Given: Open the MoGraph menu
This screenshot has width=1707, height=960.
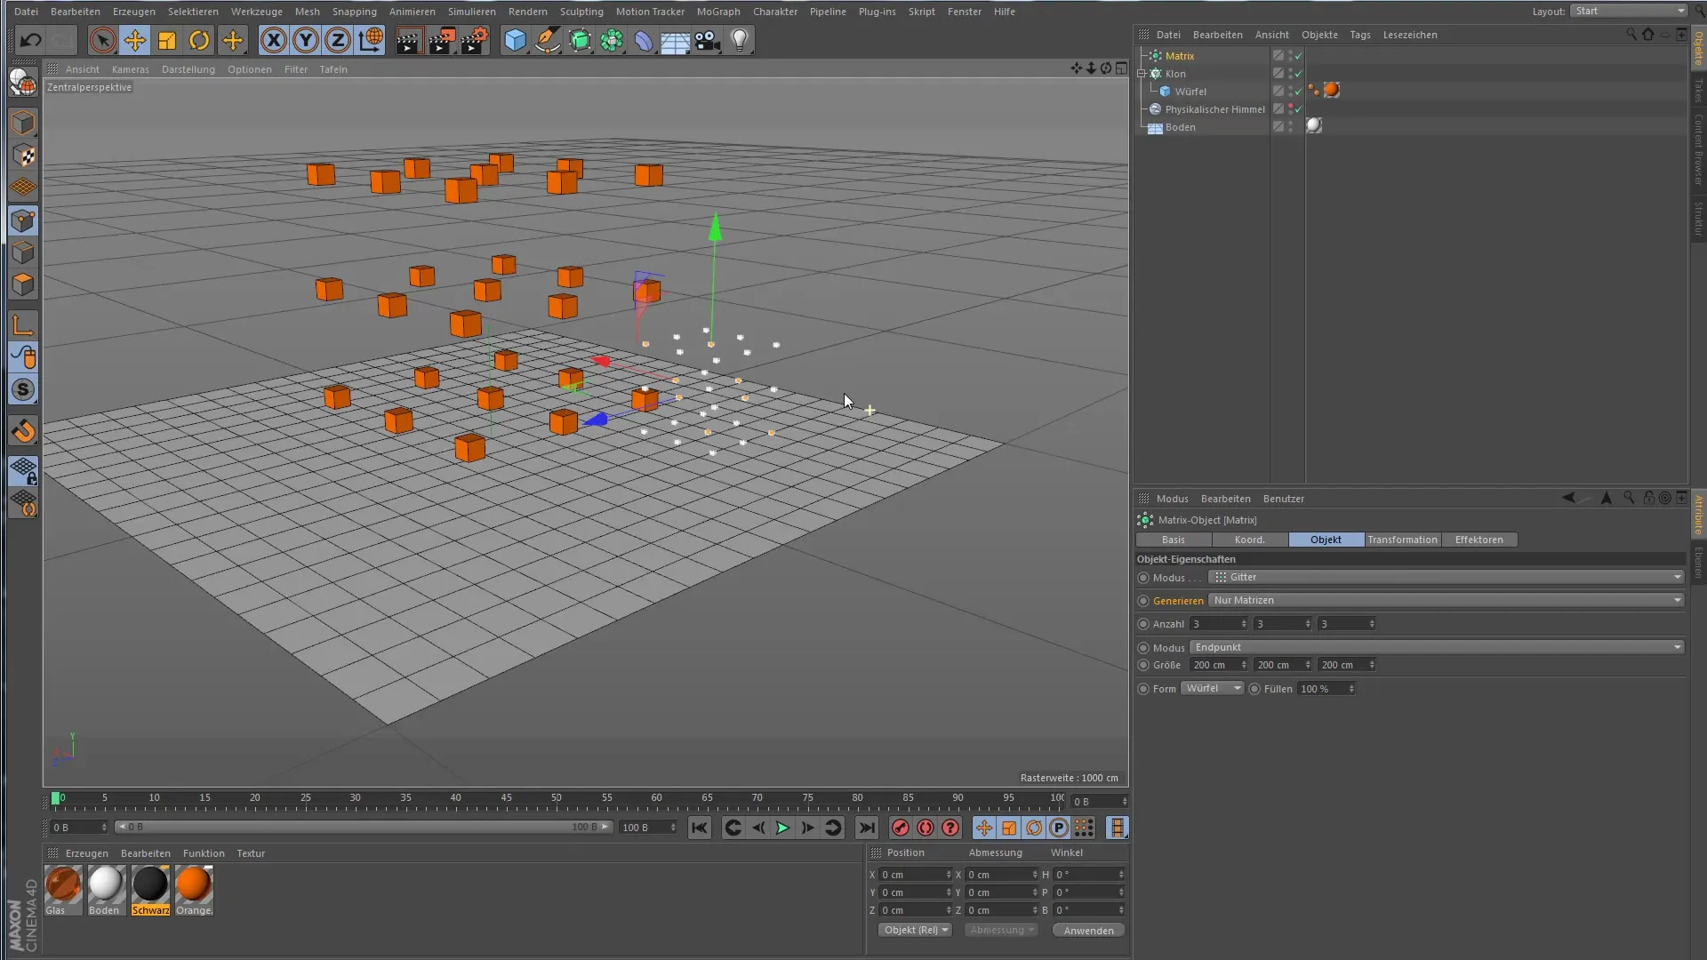Looking at the screenshot, I should 718,12.
